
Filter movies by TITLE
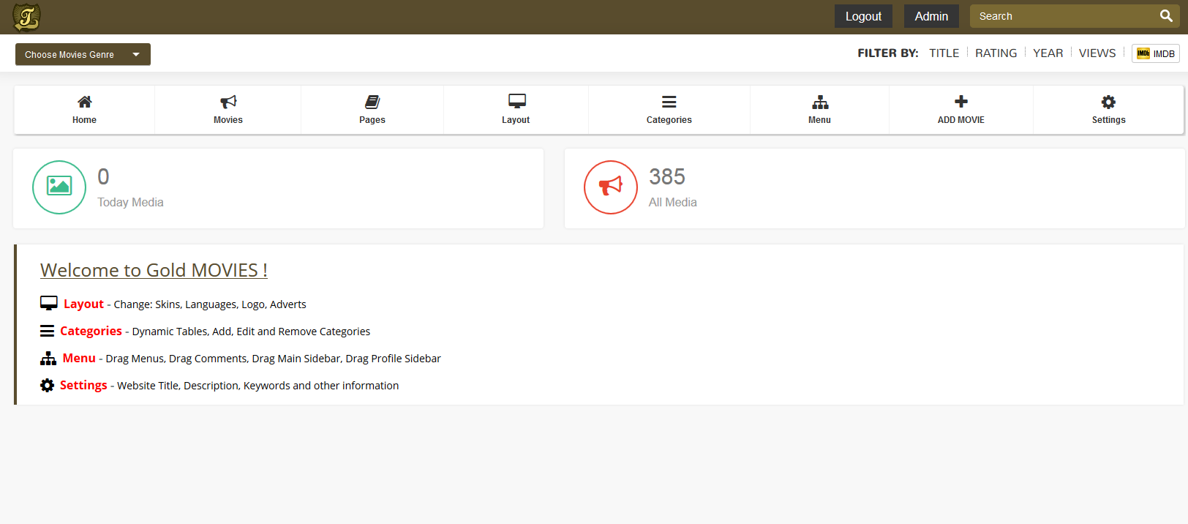(944, 53)
